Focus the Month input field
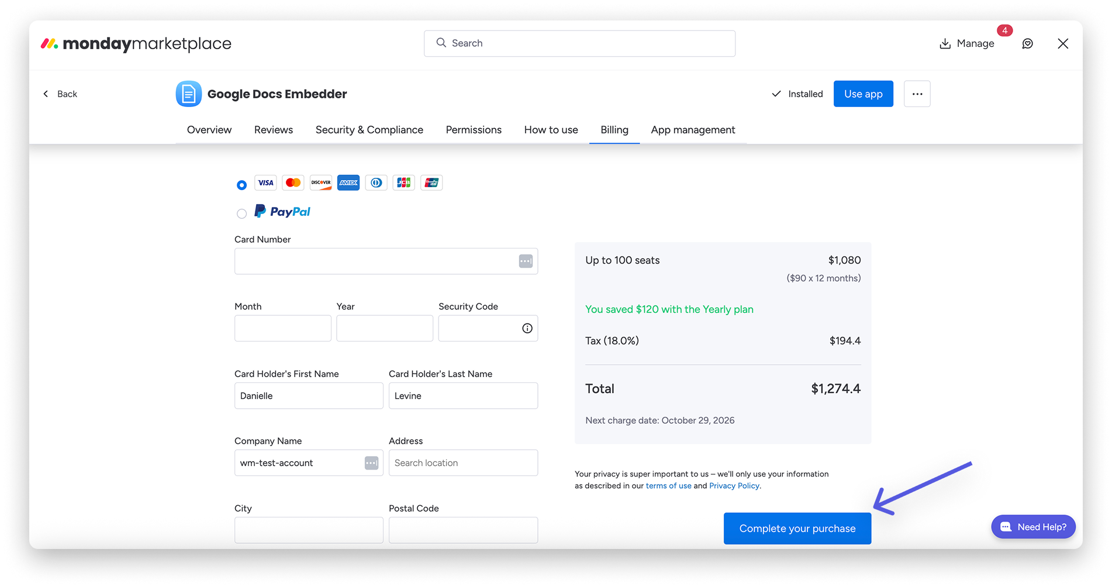 [x=283, y=328]
